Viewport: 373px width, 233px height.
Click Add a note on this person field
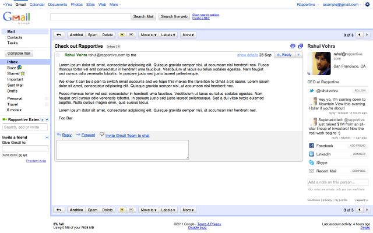coord(338,182)
